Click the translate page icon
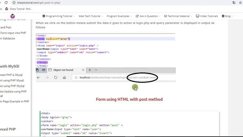Image resolution: width=243 pixels, height=137 pixels. 234,3
